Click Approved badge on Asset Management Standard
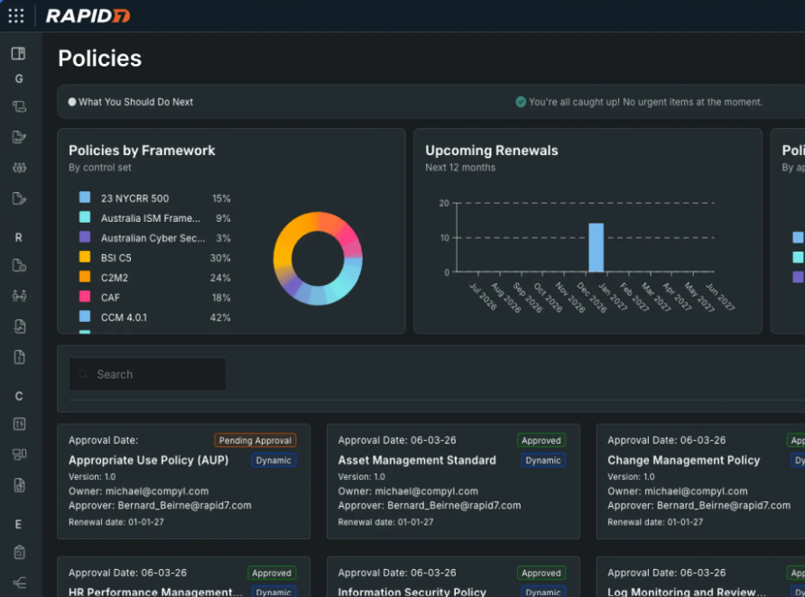The height and width of the screenshot is (597, 805). pos(541,441)
